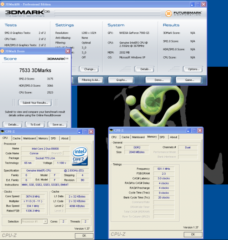Click Save as button in score window
Image resolution: width=228 pixels, height=240 pixels.
pos(58,124)
